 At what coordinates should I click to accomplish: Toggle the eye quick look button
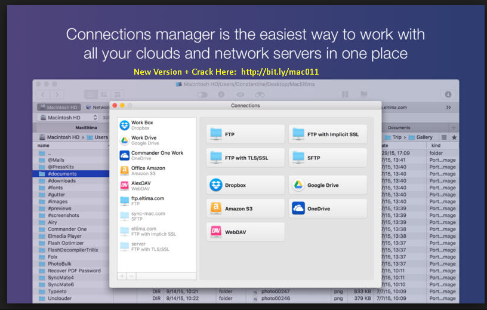pyautogui.click(x=241, y=94)
